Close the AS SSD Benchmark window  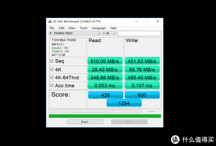click(158, 21)
